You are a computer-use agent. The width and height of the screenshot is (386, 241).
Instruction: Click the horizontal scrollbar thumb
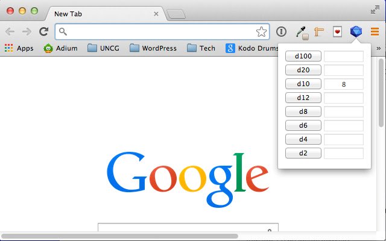tap(119, 236)
